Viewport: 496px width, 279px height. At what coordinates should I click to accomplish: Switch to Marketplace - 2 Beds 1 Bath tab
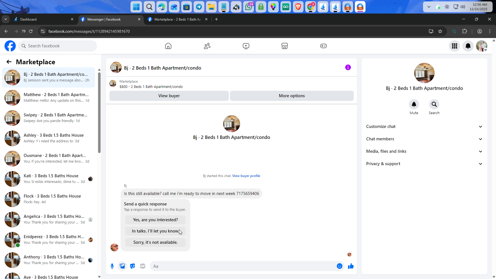pos(178,19)
